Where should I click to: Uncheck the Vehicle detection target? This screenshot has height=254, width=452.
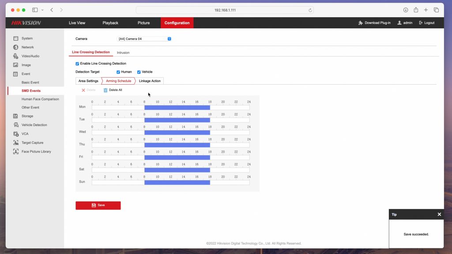tap(139, 72)
